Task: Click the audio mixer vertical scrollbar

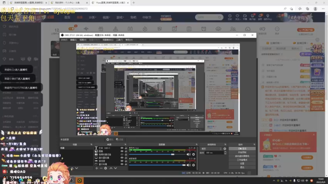Action: [197, 158]
